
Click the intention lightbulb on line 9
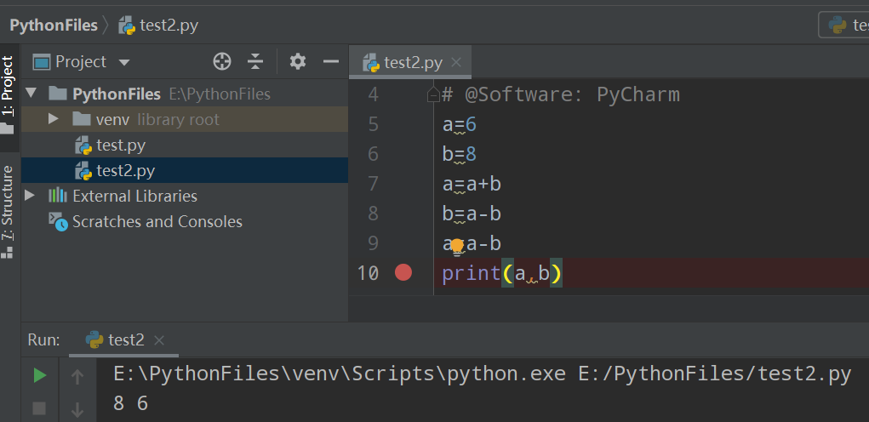pyautogui.click(x=457, y=245)
